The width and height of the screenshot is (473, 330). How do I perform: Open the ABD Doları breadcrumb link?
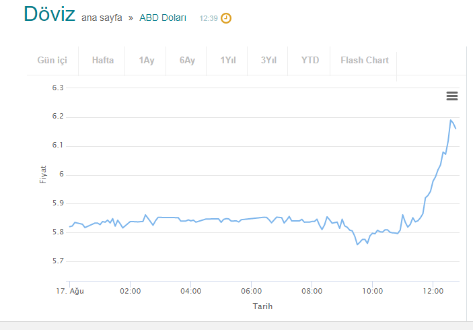(x=163, y=18)
